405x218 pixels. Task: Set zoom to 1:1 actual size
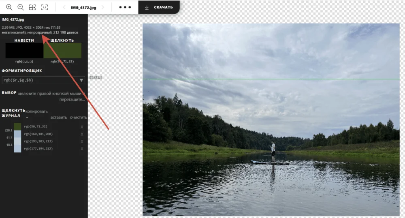(x=45, y=7)
